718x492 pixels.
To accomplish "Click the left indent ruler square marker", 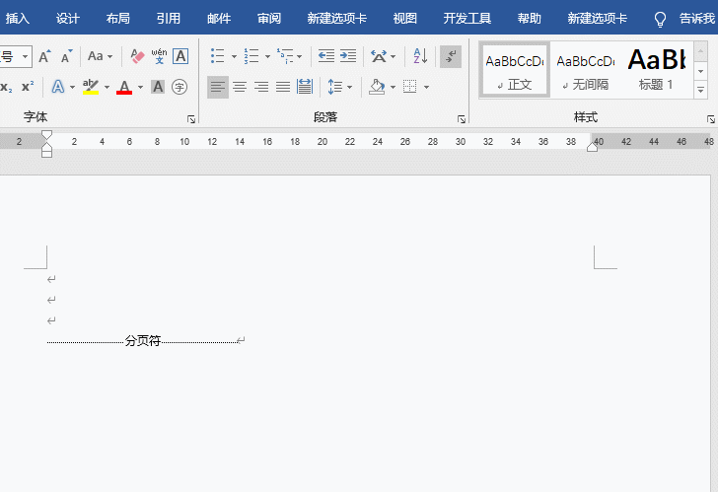I will pyautogui.click(x=46, y=154).
